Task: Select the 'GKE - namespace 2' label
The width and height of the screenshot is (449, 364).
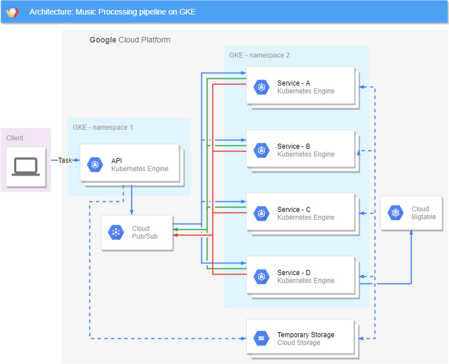Action: tap(260, 55)
